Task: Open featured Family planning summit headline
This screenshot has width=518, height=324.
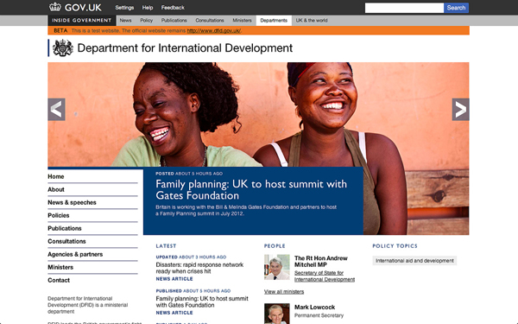Action: click(251, 190)
